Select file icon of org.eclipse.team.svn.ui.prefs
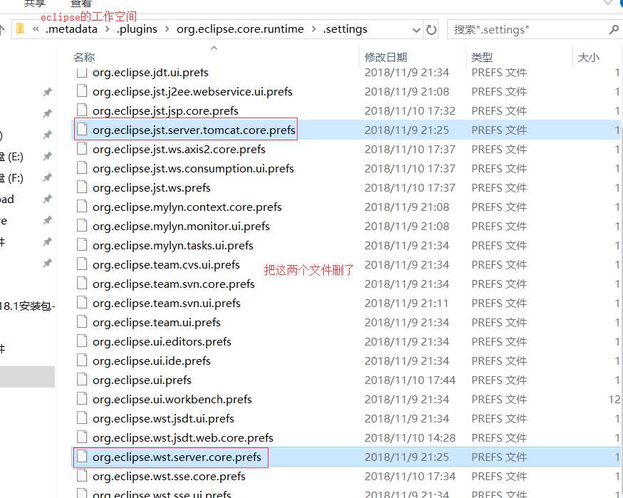Image resolution: width=623 pixels, height=498 pixels. [x=82, y=303]
